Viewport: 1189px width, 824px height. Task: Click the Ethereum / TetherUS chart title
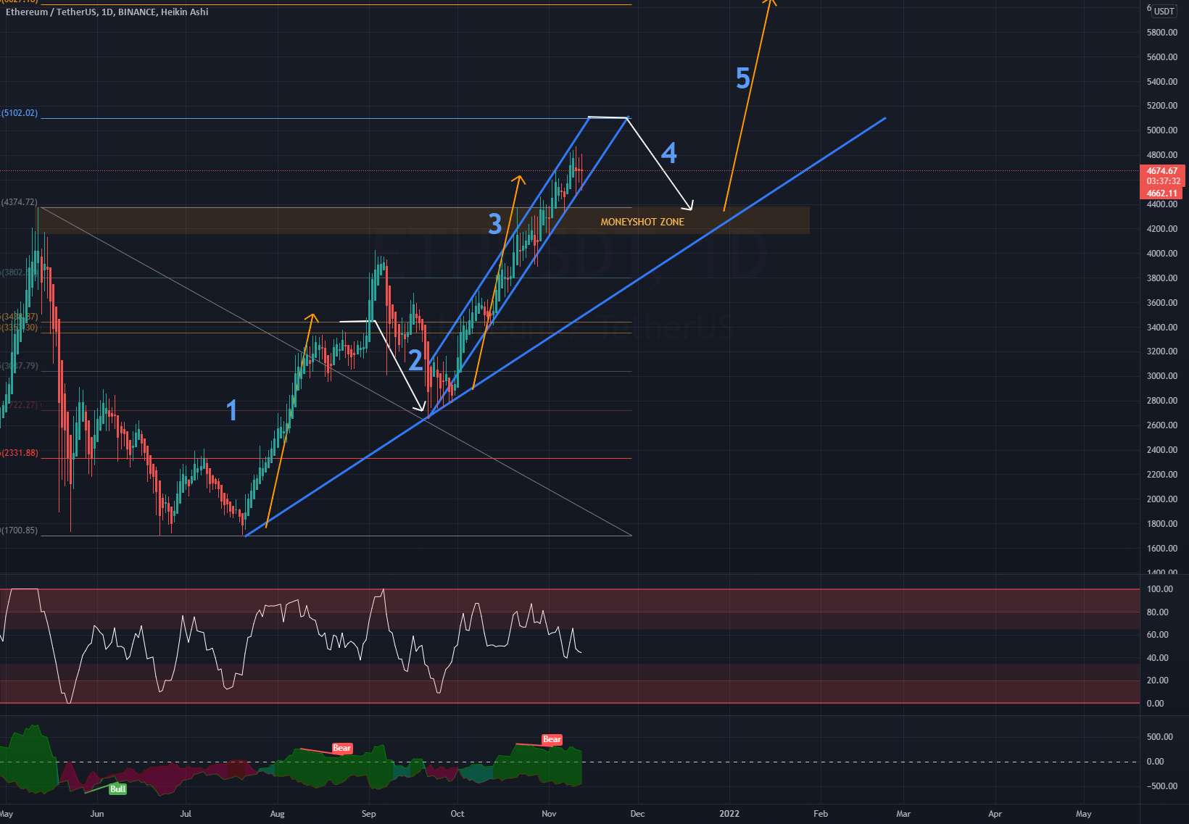point(107,12)
